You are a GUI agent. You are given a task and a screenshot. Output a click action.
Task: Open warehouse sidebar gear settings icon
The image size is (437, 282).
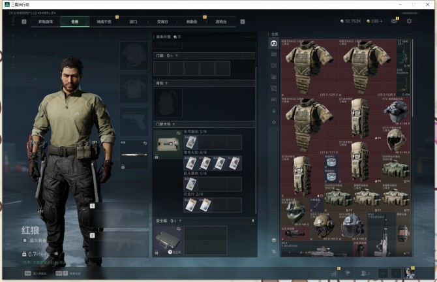(274, 122)
